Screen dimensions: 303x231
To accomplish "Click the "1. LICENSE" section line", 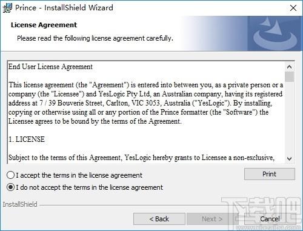I will coord(27,139).
